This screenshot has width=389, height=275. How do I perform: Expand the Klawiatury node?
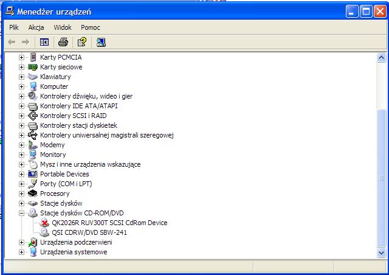(x=22, y=77)
